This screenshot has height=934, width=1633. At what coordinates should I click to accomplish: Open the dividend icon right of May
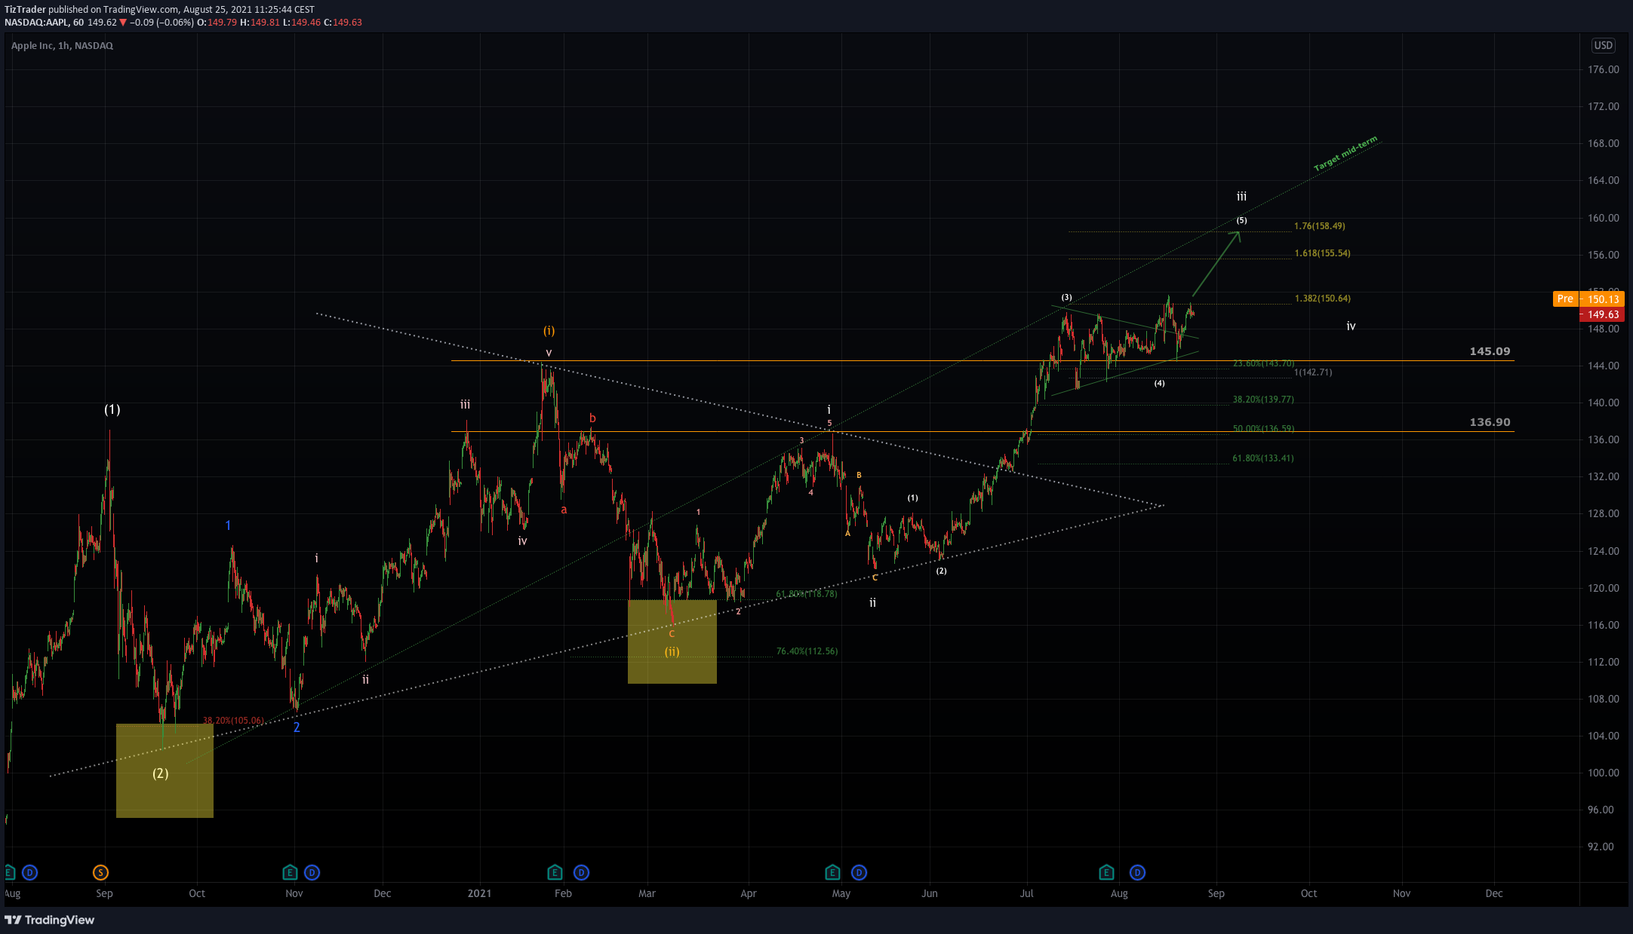(x=859, y=872)
